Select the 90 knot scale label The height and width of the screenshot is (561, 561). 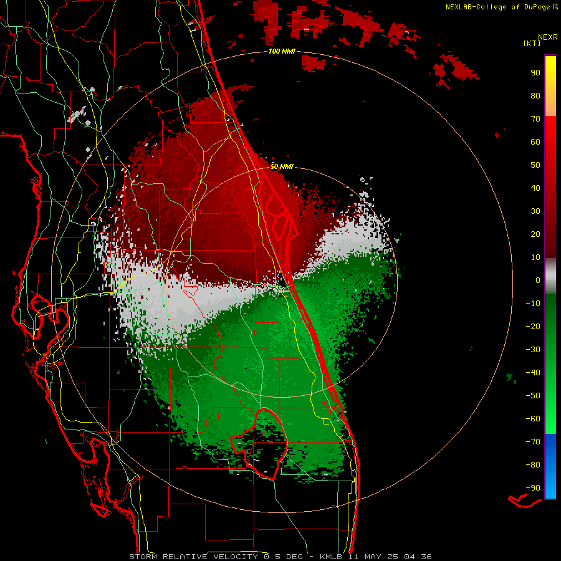[x=535, y=73]
